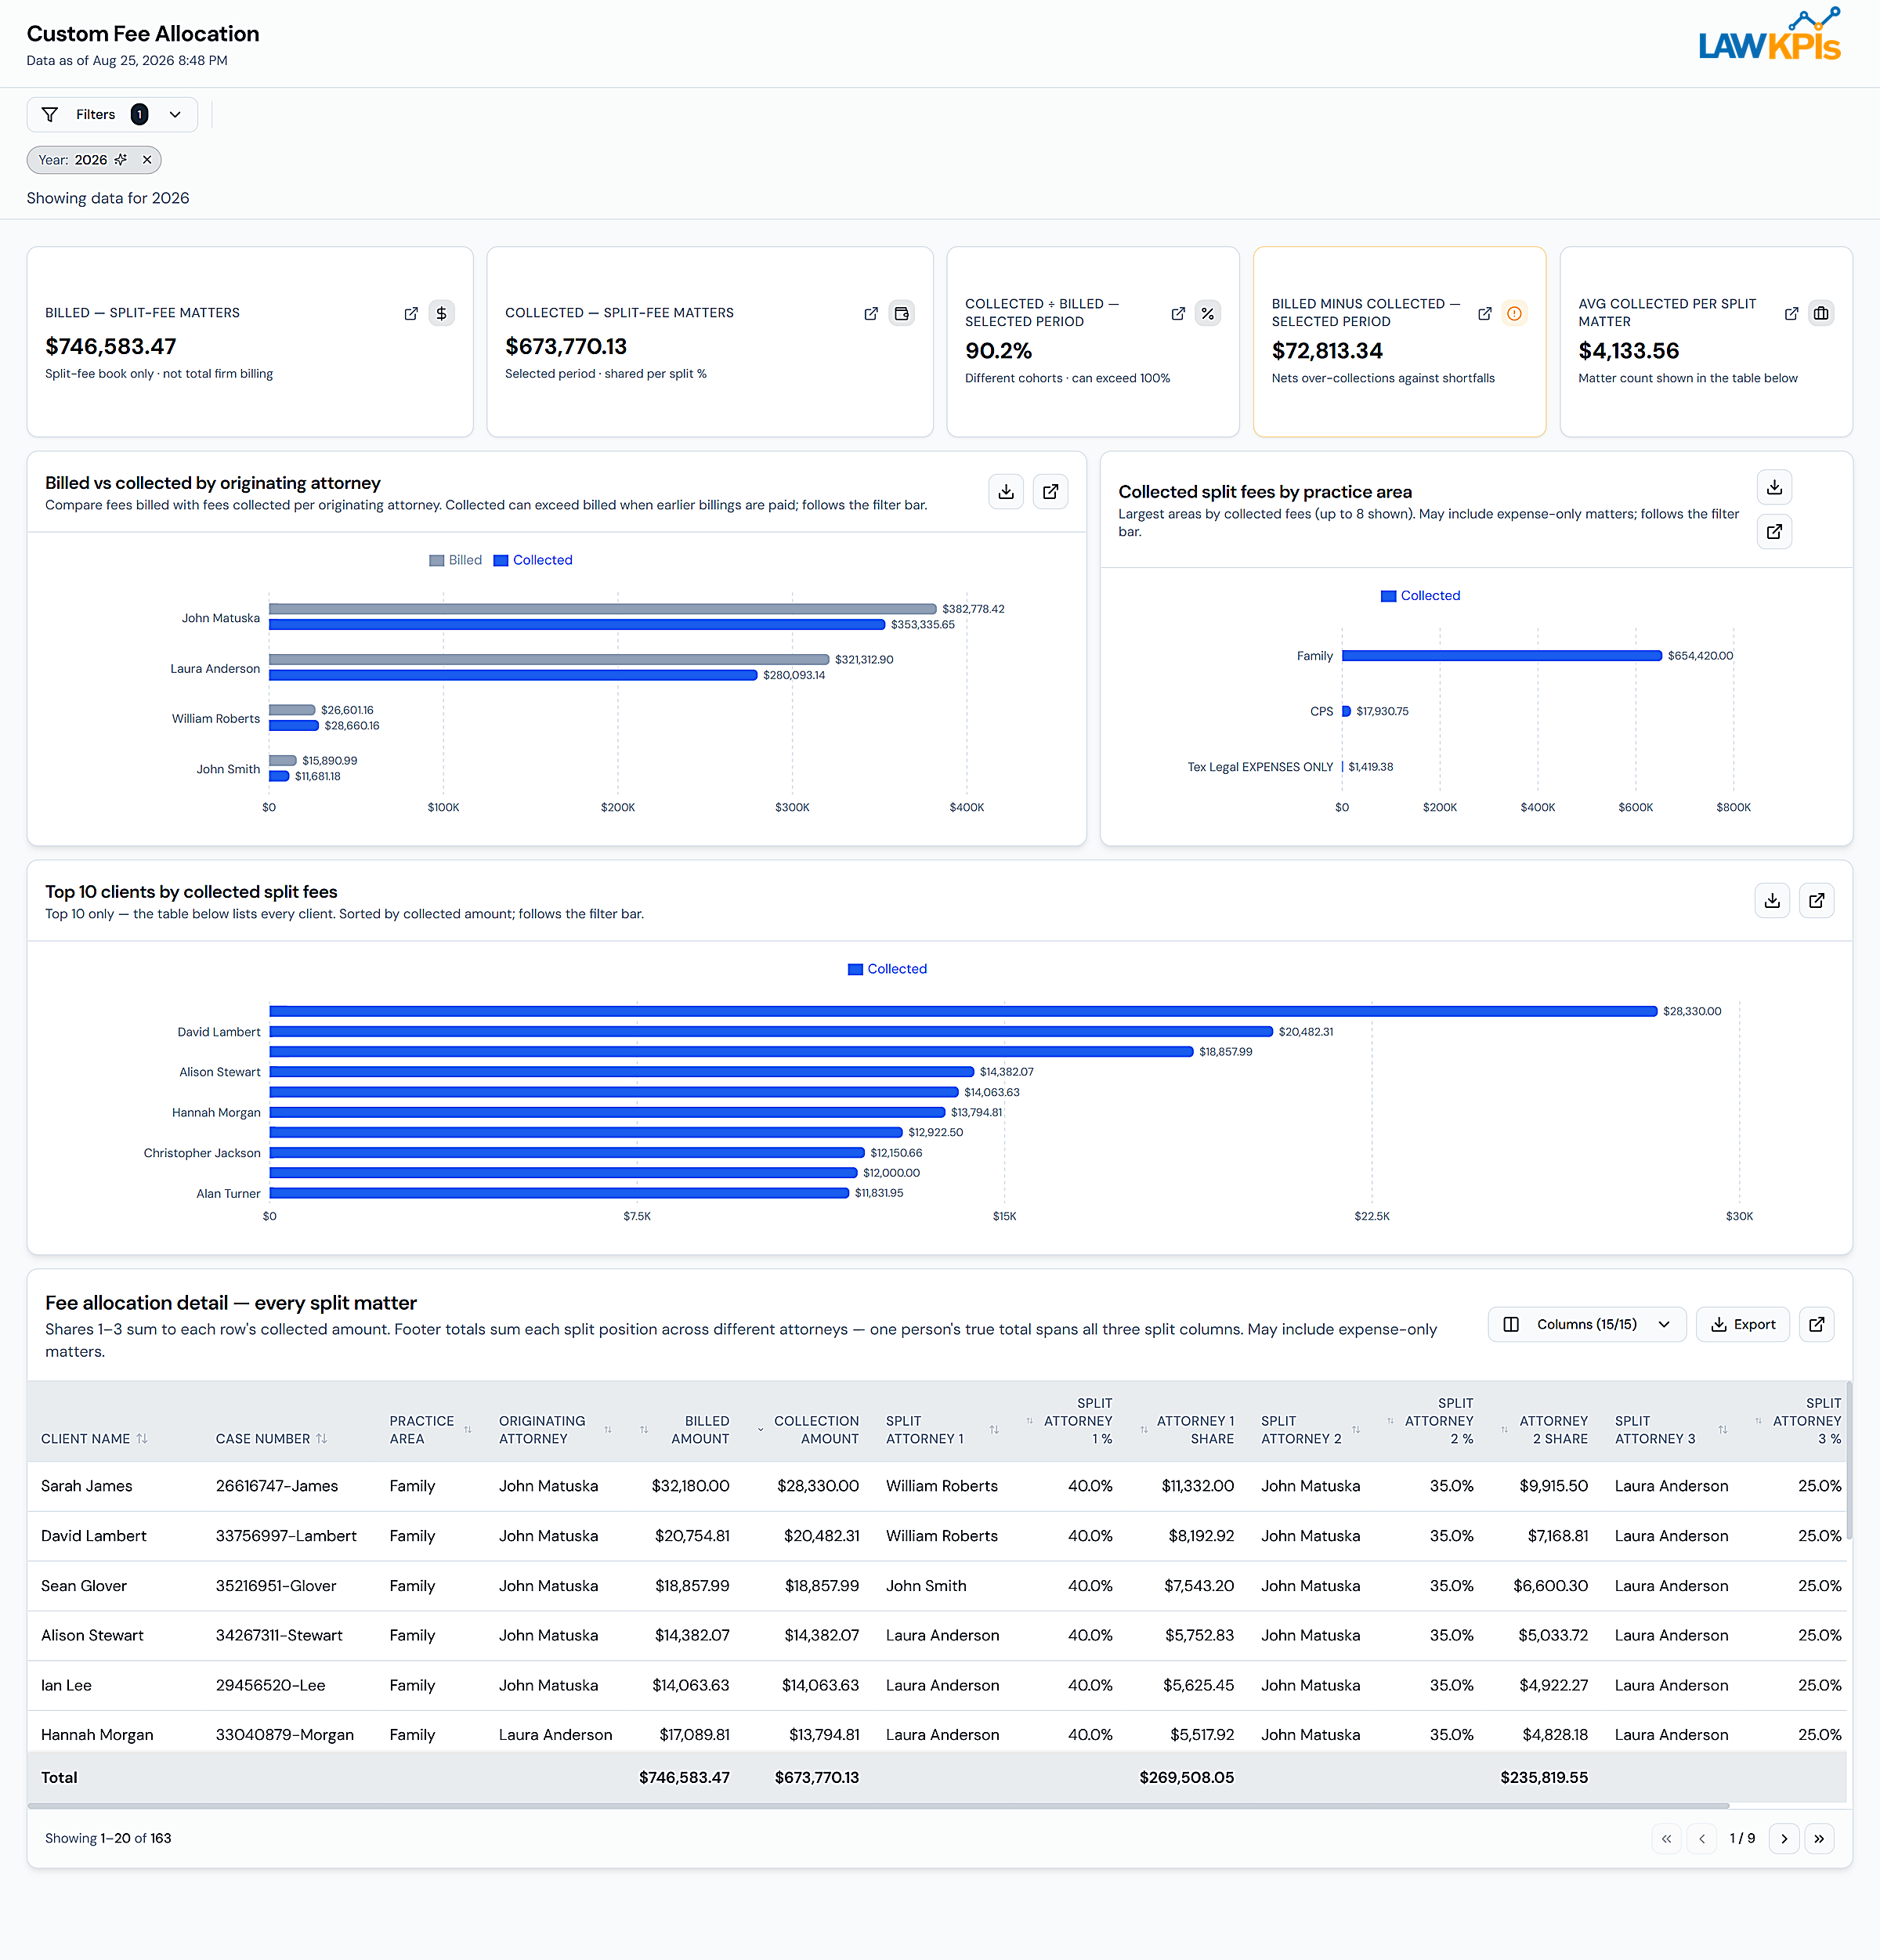The height and width of the screenshot is (1960, 1880).
Task: Toggle the Collected series in the attorney chart legend
Action: (x=533, y=560)
